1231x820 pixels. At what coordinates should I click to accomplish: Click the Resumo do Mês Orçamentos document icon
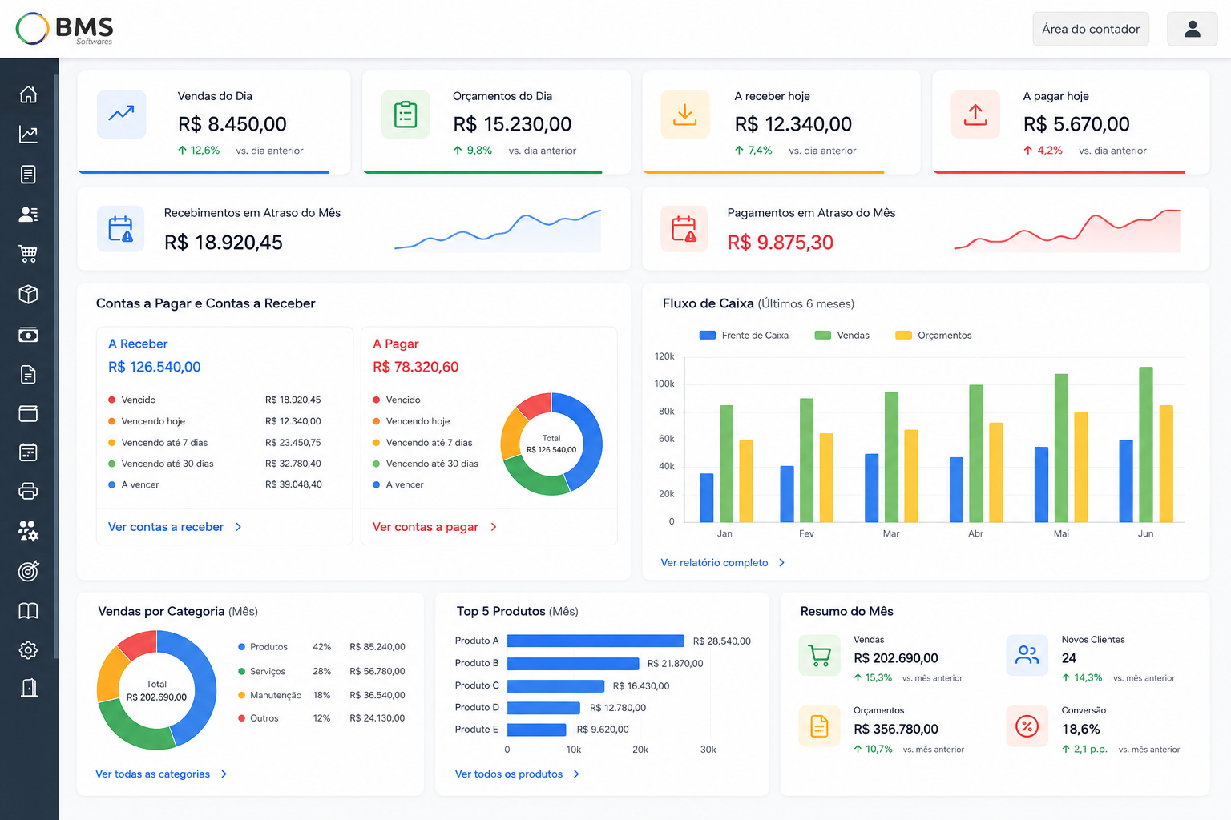(820, 726)
